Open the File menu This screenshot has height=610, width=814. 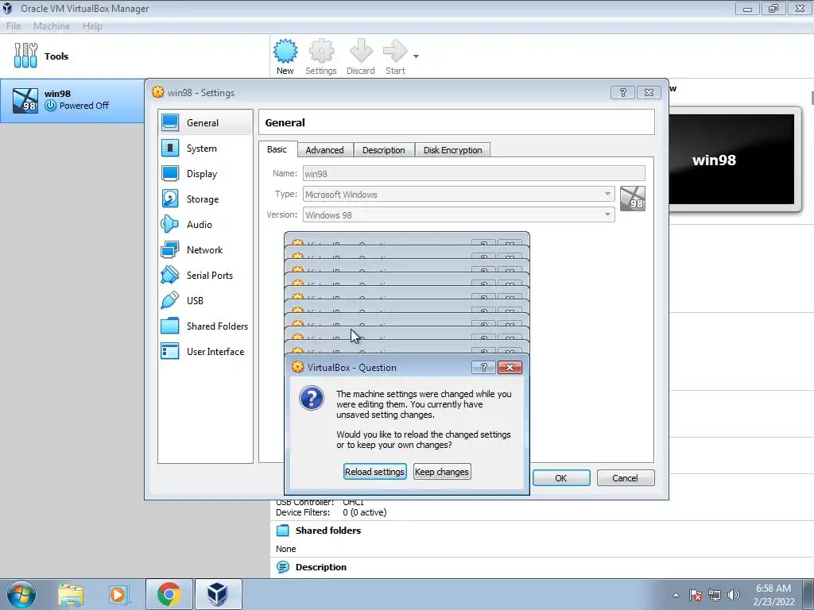click(14, 26)
